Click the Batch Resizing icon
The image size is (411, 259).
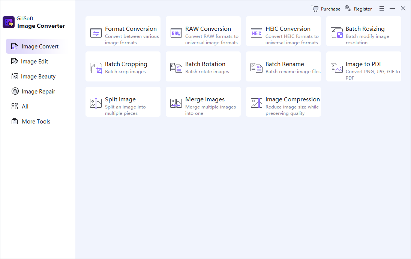(336, 33)
